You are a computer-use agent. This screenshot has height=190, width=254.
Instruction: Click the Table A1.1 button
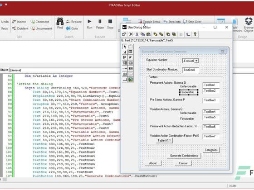pyautogui.click(x=164, y=141)
